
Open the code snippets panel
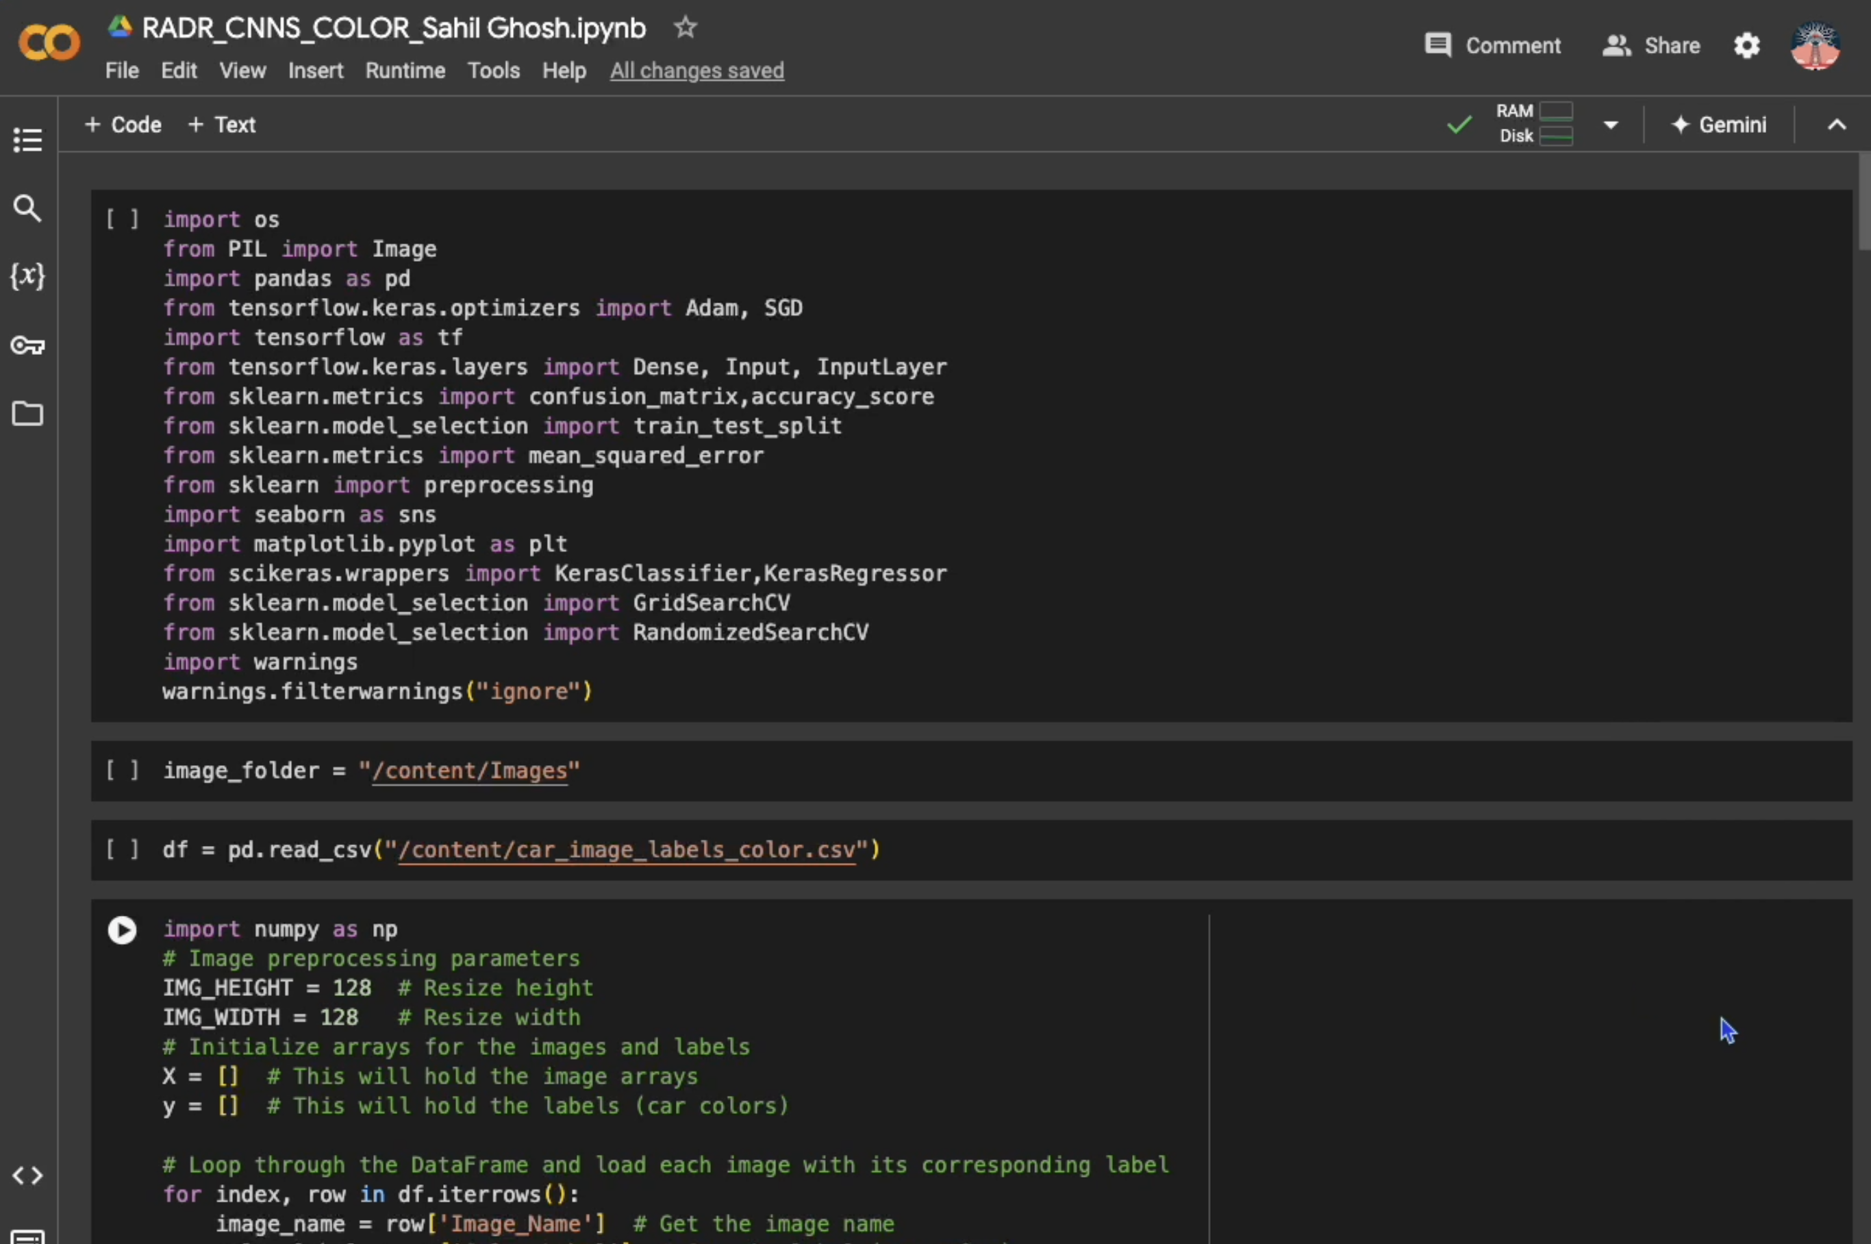point(28,1175)
